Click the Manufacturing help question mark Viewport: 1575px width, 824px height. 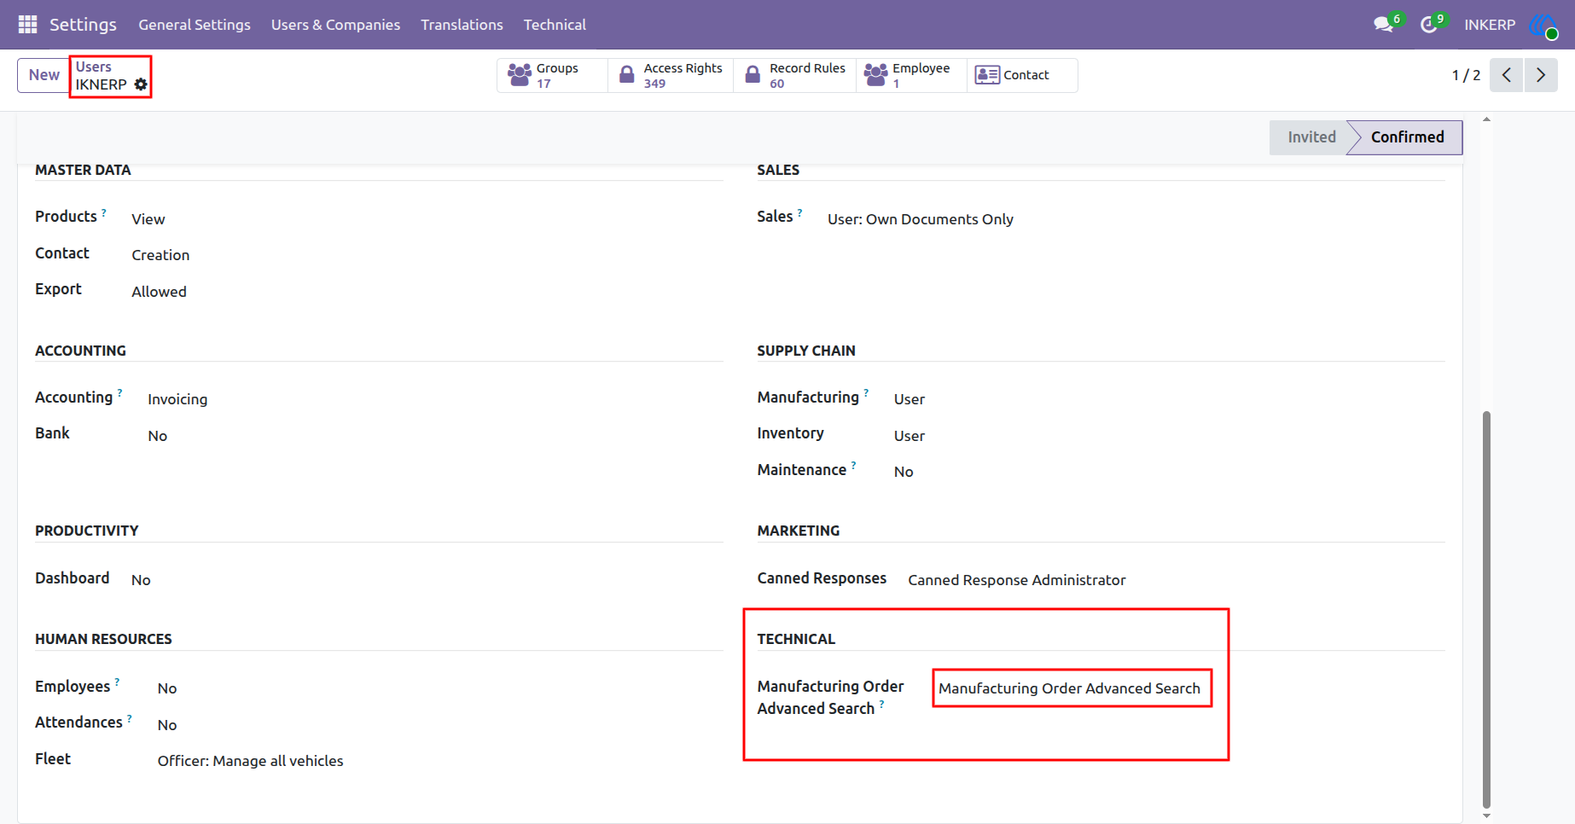click(866, 393)
